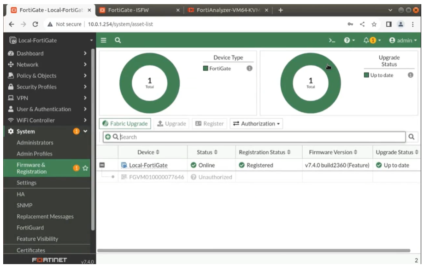Screen dimensions: 424x277
Task: Close the FortiAnalyzer-VM64-KVM tab
Action: point(266,10)
